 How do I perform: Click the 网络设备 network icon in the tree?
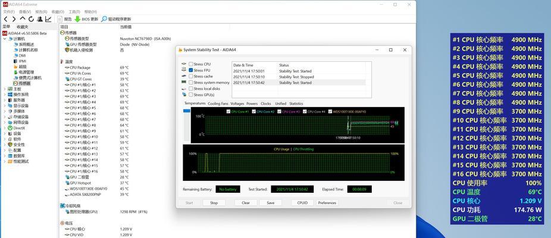click(x=10, y=123)
